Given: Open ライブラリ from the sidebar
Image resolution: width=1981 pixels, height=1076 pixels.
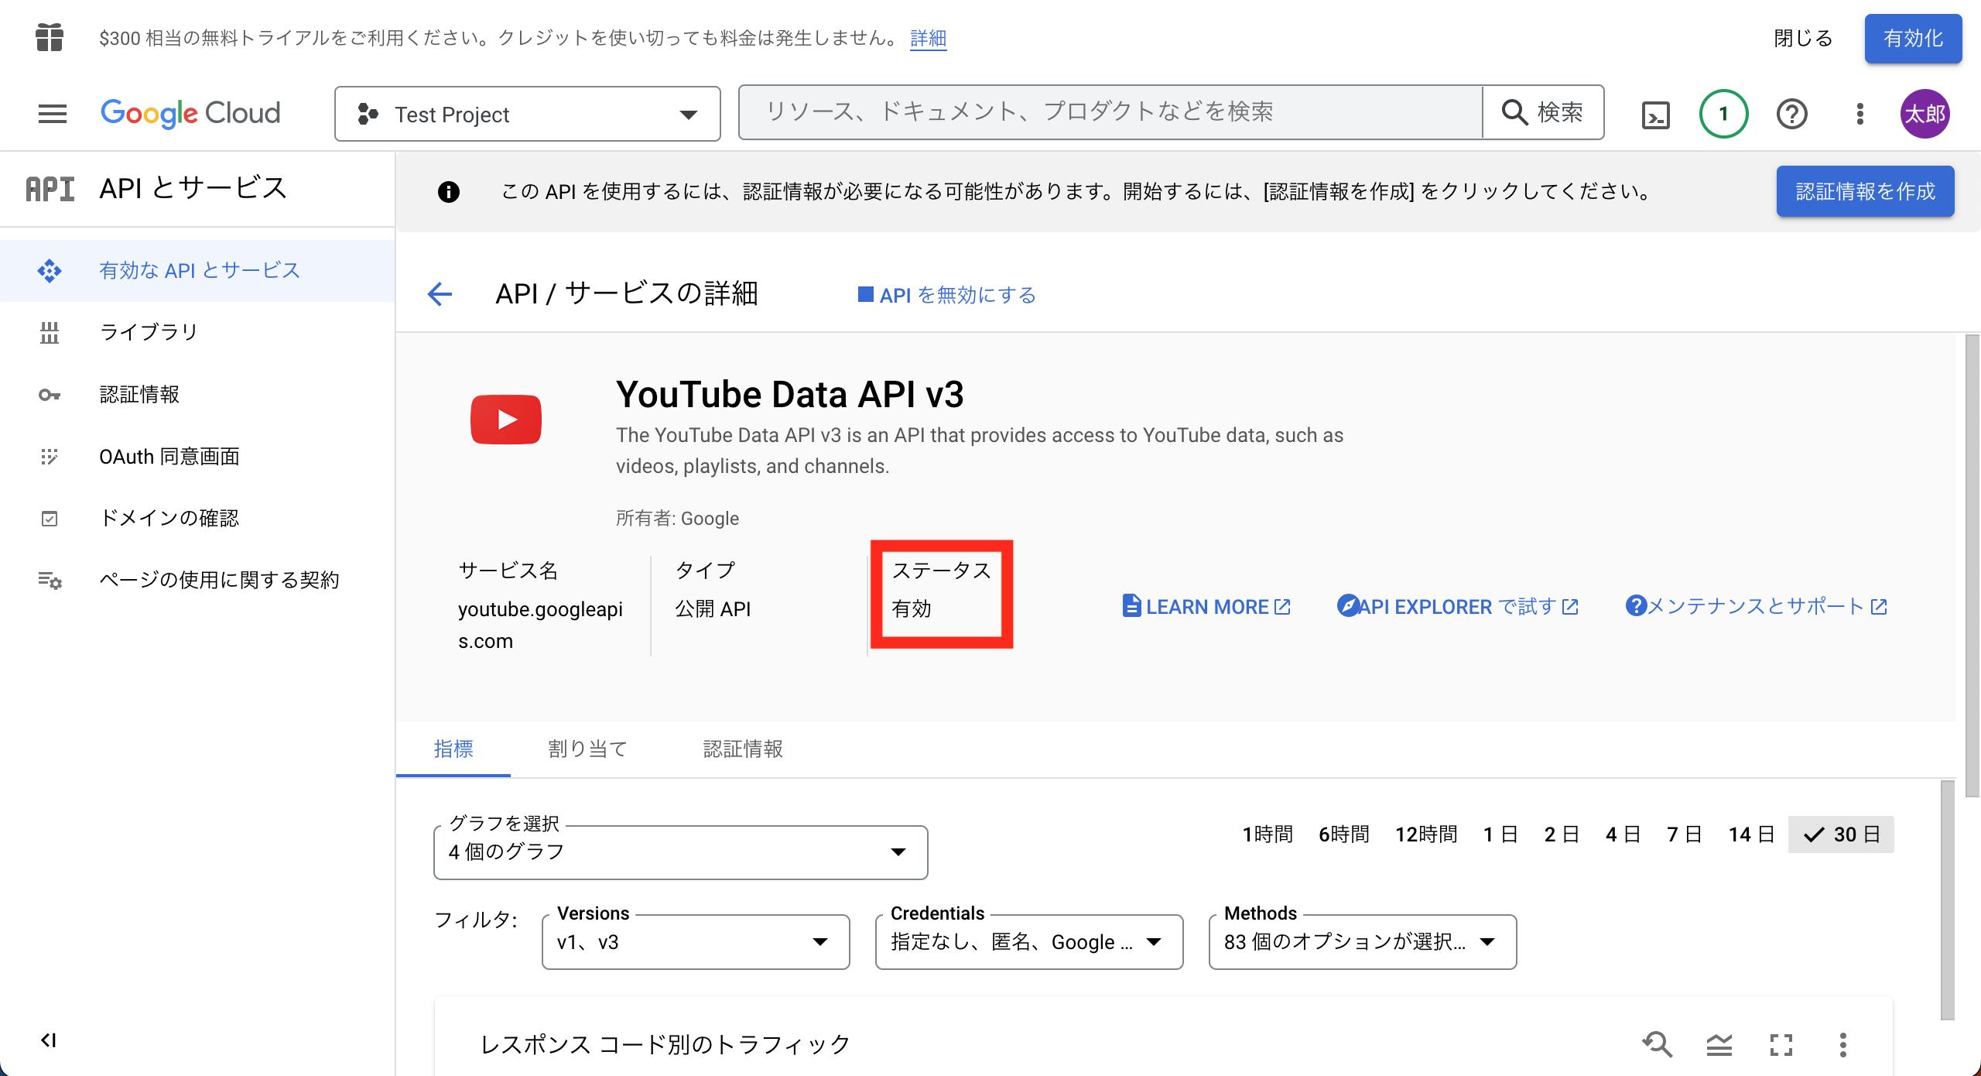Looking at the screenshot, I should tap(149, 331).
